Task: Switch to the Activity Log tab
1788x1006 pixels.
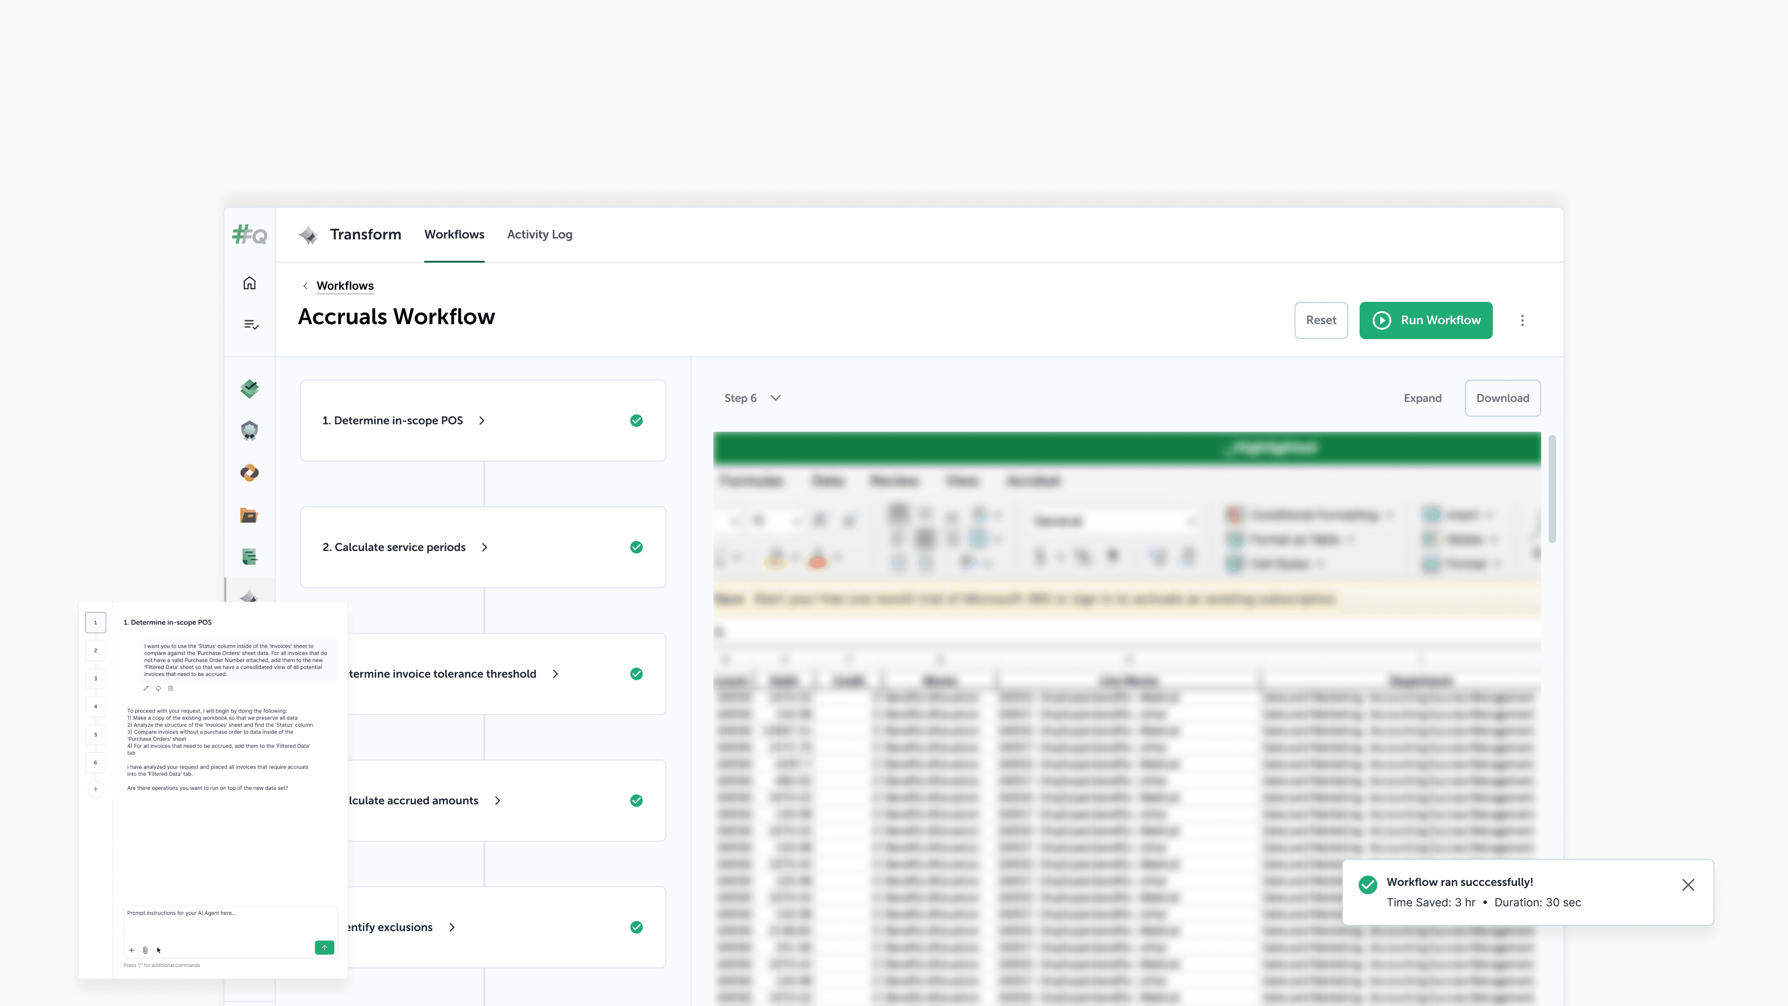Action: (539, 235)
